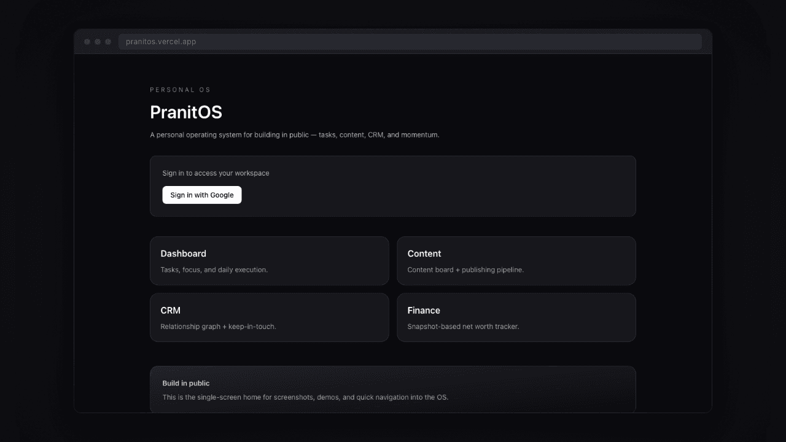Image resolution: width=786 pixels, height=442 pixels.
Task: Focus the pranitos.vercel.app address bar
Action: click(x=410, y=42)
